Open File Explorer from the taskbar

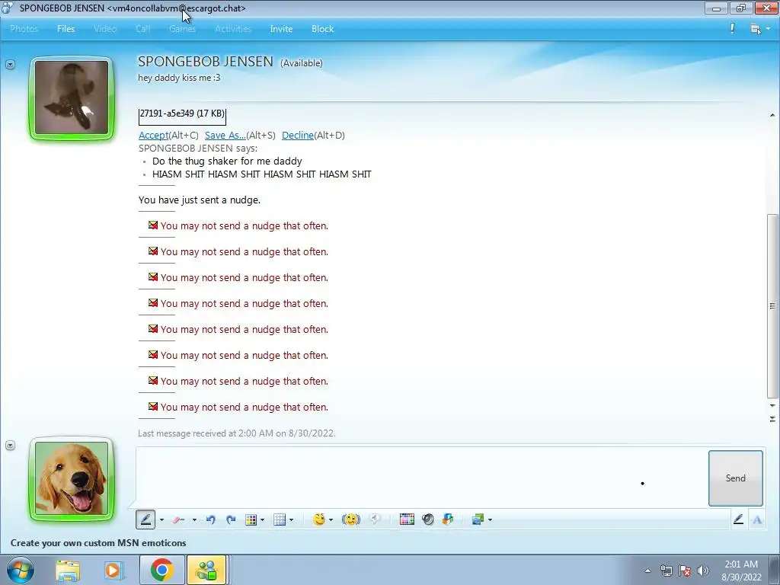68,570
